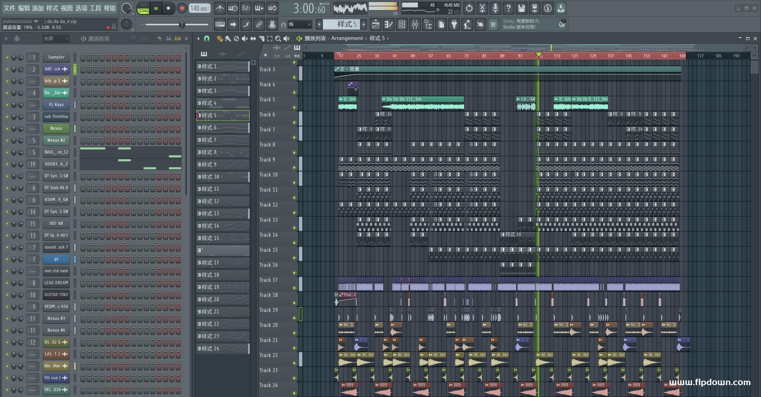Screen dimensions: 761x397
Task: Open the mixer window icon
Action: tap(415, 25)
